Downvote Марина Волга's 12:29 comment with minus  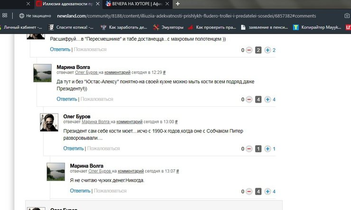point(249,99)
